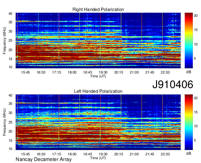Viewport: 201px width, 163px height.
Task: Click the 18:00 tick label on the top plot
Action: point(72,72)
